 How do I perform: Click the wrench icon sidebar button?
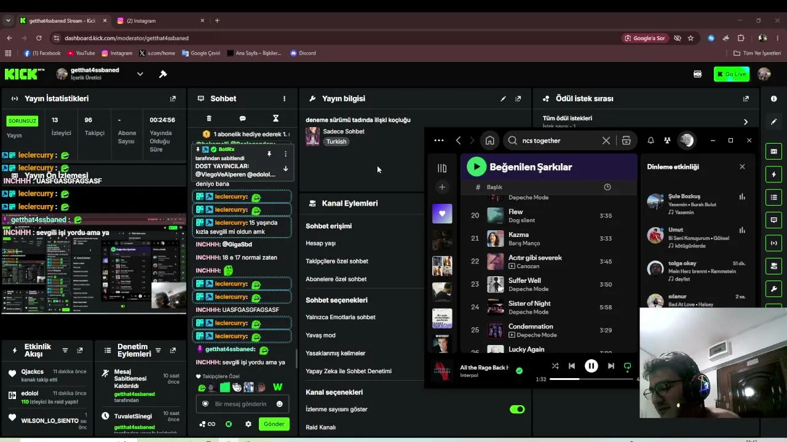(x=773, y=289)
